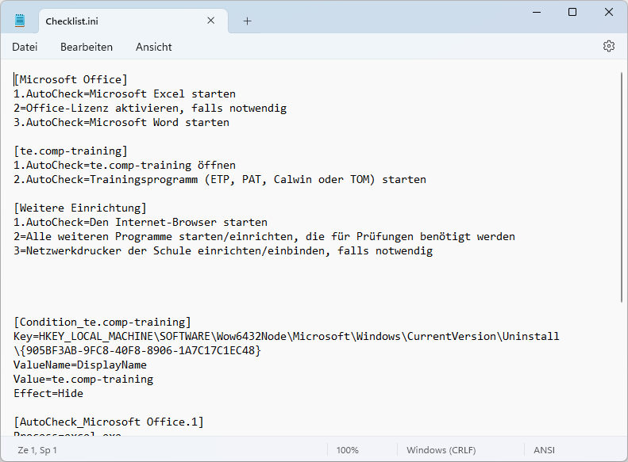The width and height of the screenshot is (628, 462).
Task: Click line '3=Netzwerkdrucker der Schule einrichten'
Action: [223, 250]
